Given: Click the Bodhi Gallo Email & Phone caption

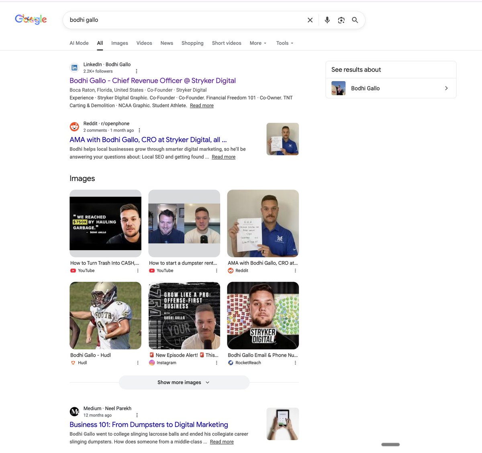Looking at the screenshot, I should 263,355.
